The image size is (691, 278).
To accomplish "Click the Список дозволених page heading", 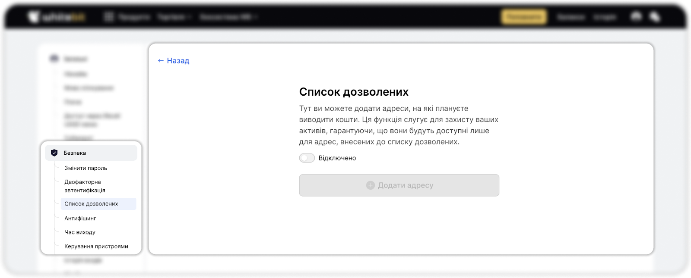I will point(354,92).
